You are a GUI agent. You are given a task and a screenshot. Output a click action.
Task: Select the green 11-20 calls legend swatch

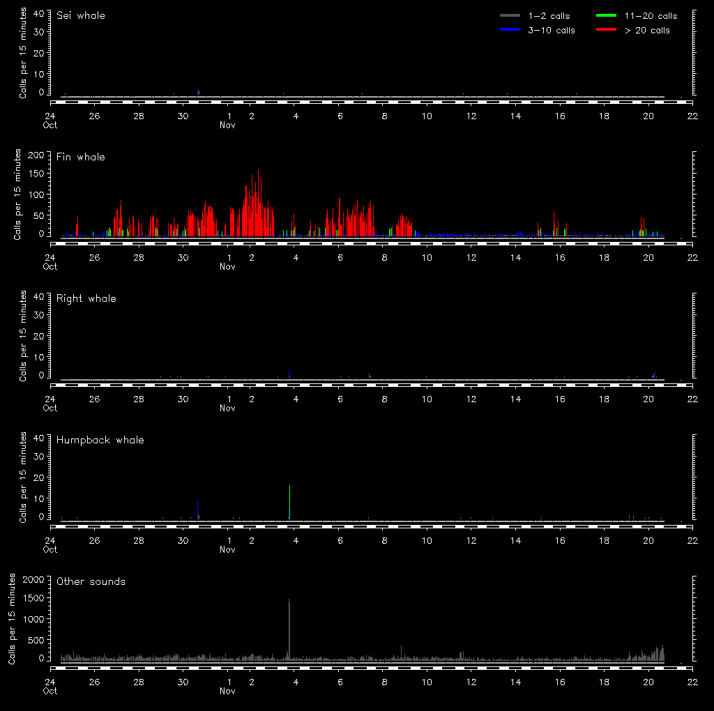pyautogui.click(x=607, y=15)
